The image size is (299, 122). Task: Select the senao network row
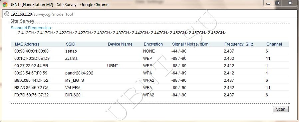[150, 51]
